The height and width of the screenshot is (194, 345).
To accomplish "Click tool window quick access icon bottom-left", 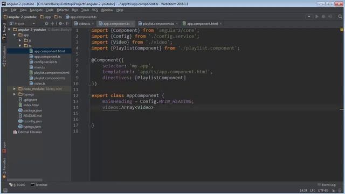I will tap(5, 190).
